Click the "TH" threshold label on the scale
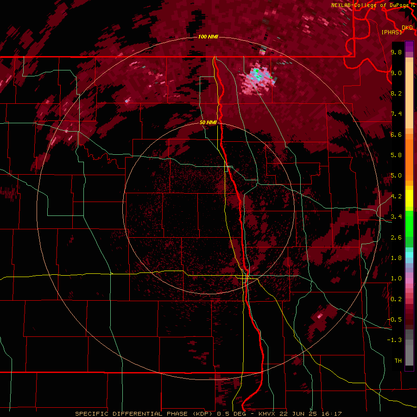 tap(398, 361)
